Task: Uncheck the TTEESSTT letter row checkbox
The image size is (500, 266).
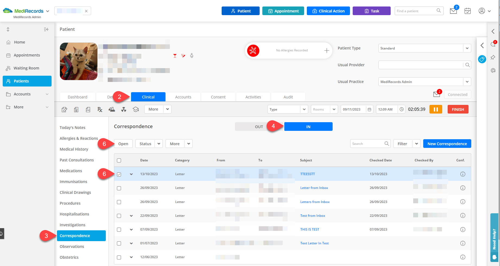Action: click(x=119, y=174)
